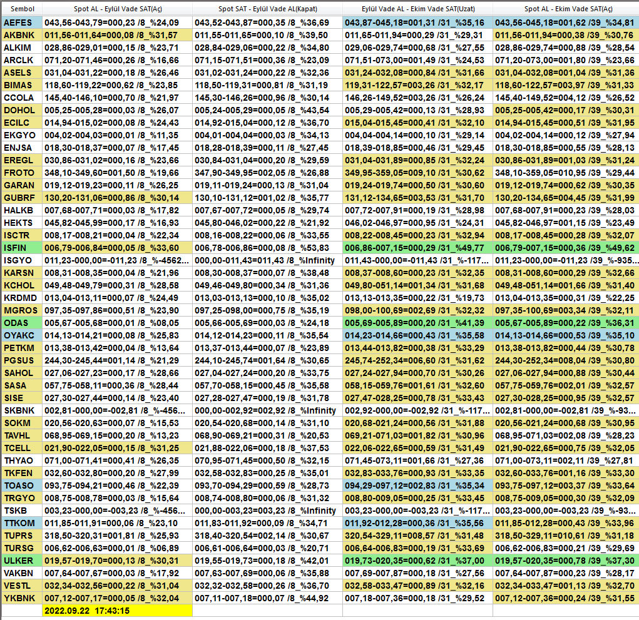Click the green ODAS symbol cell
The image size is (639, 620).
(x=22, y=323)
